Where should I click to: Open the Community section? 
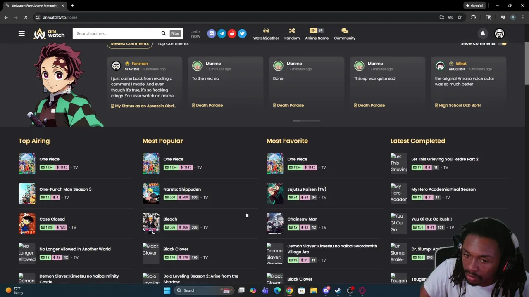[x=345, y=34]
